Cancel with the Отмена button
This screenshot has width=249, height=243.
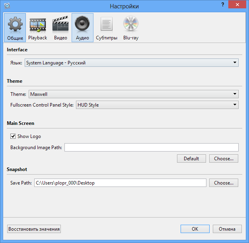[x=227, y=229]
